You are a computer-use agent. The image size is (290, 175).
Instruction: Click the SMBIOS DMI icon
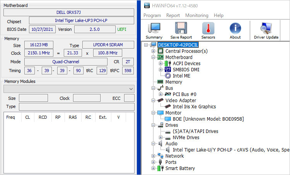(x=167, y=69)
